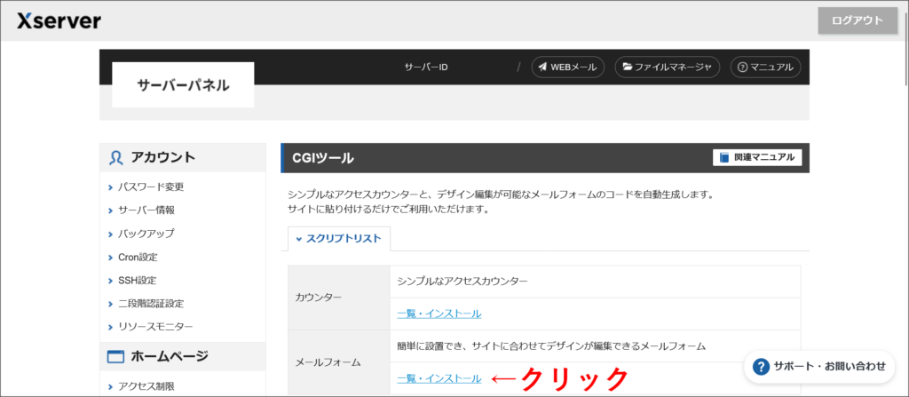Click the ホームページ section heading
The width and height of the screenshot is (909, 397).
coord(170,356)
